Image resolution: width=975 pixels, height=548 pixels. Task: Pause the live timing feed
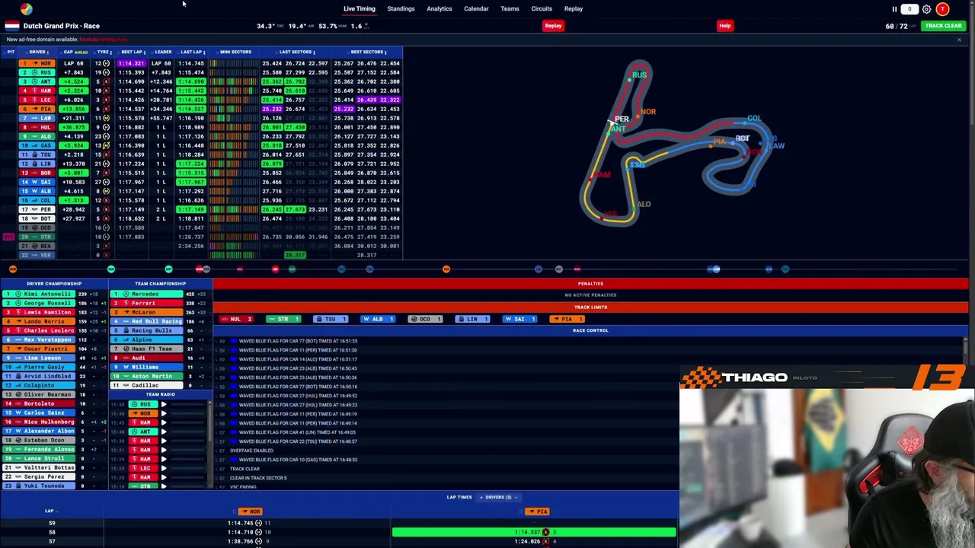(x=894, y=9)
